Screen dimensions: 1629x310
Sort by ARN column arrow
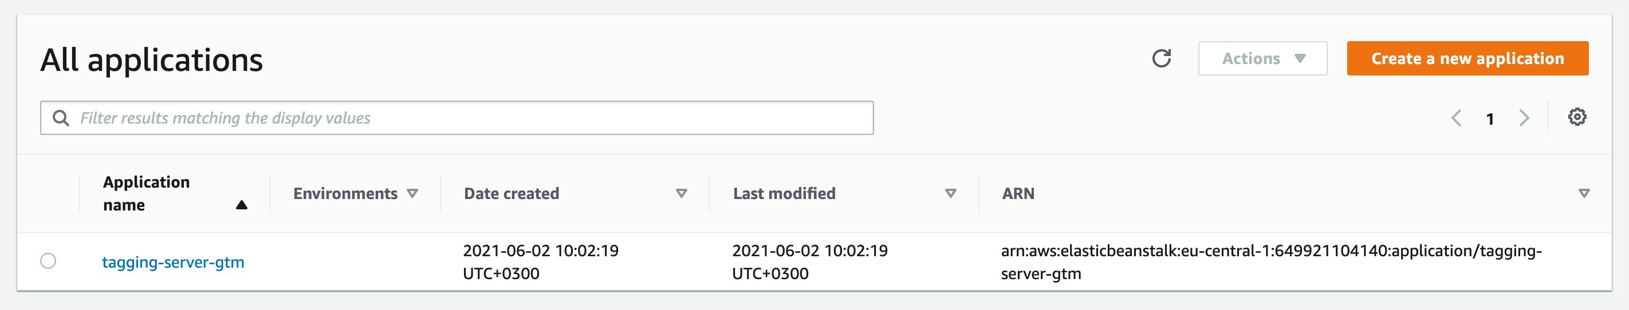click(1584, 193)
